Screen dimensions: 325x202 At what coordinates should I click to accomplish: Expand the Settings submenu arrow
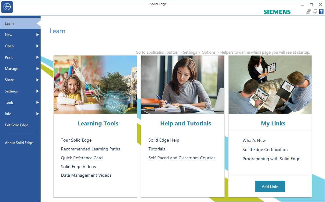pos(38,91)
